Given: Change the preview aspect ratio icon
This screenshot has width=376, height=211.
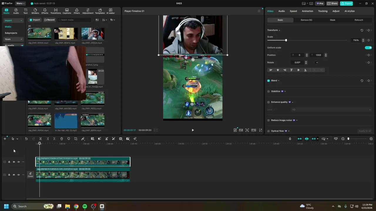Looking at the screenshot, I should click(254, 130).
